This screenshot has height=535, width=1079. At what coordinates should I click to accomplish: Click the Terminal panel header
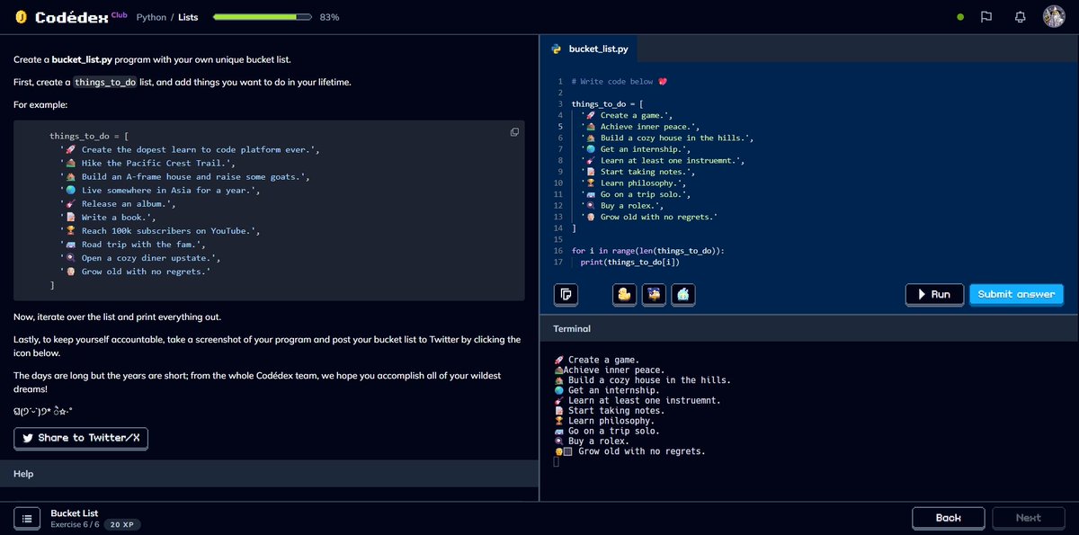pyautogui.click(x=808, y=329)
